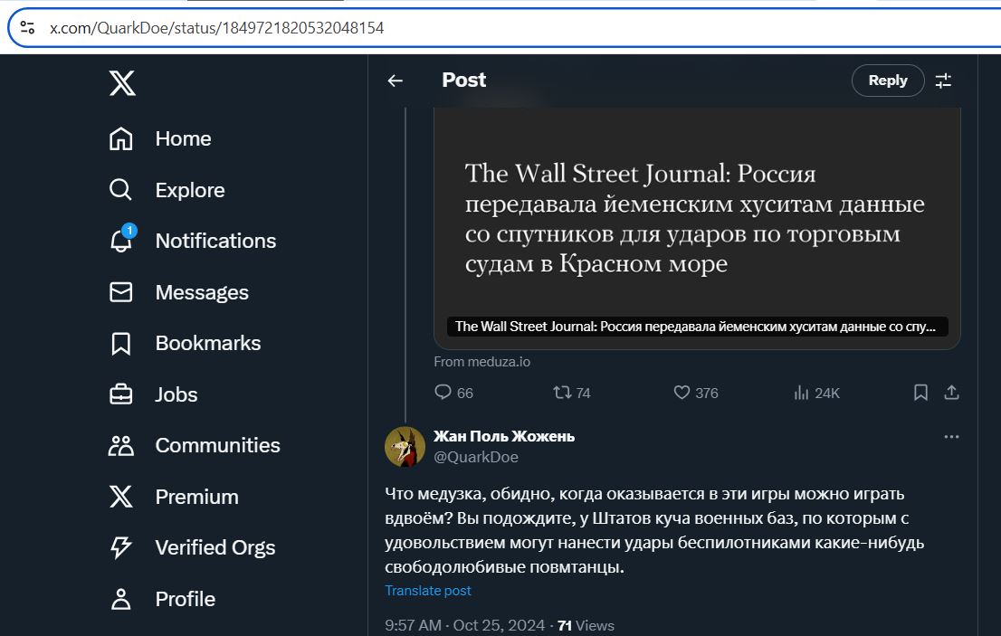Click the Premium X icon
The image size is (1001, 636).
(120, 497)
